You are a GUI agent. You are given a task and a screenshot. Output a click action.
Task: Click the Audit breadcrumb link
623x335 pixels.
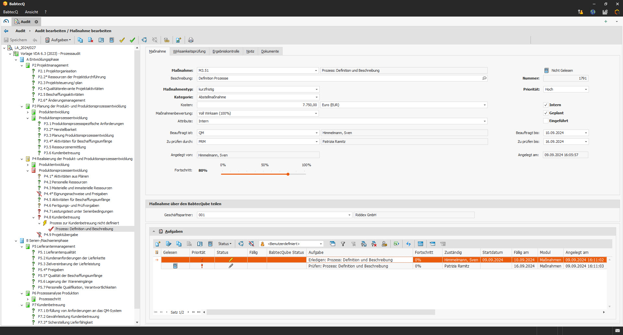point(20,31)
